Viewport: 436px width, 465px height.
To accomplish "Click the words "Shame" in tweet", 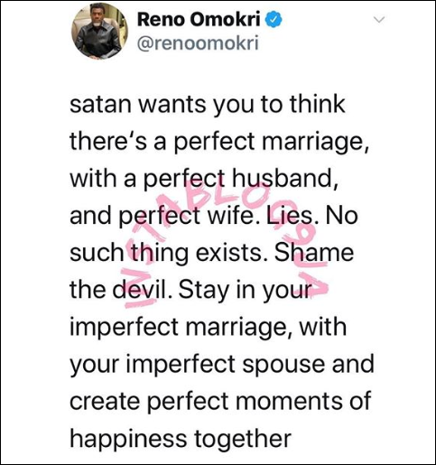I will click(x=314, y=253).
